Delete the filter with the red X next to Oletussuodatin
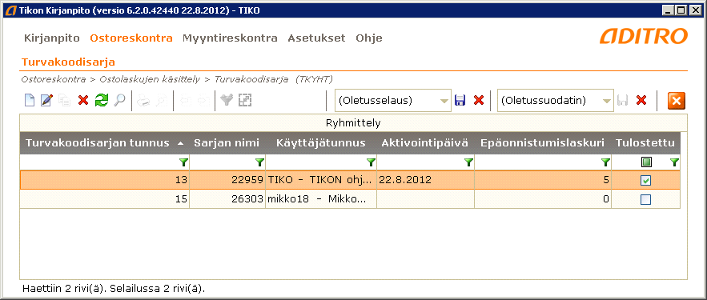707x300 pixels. [x=641, y=101]
